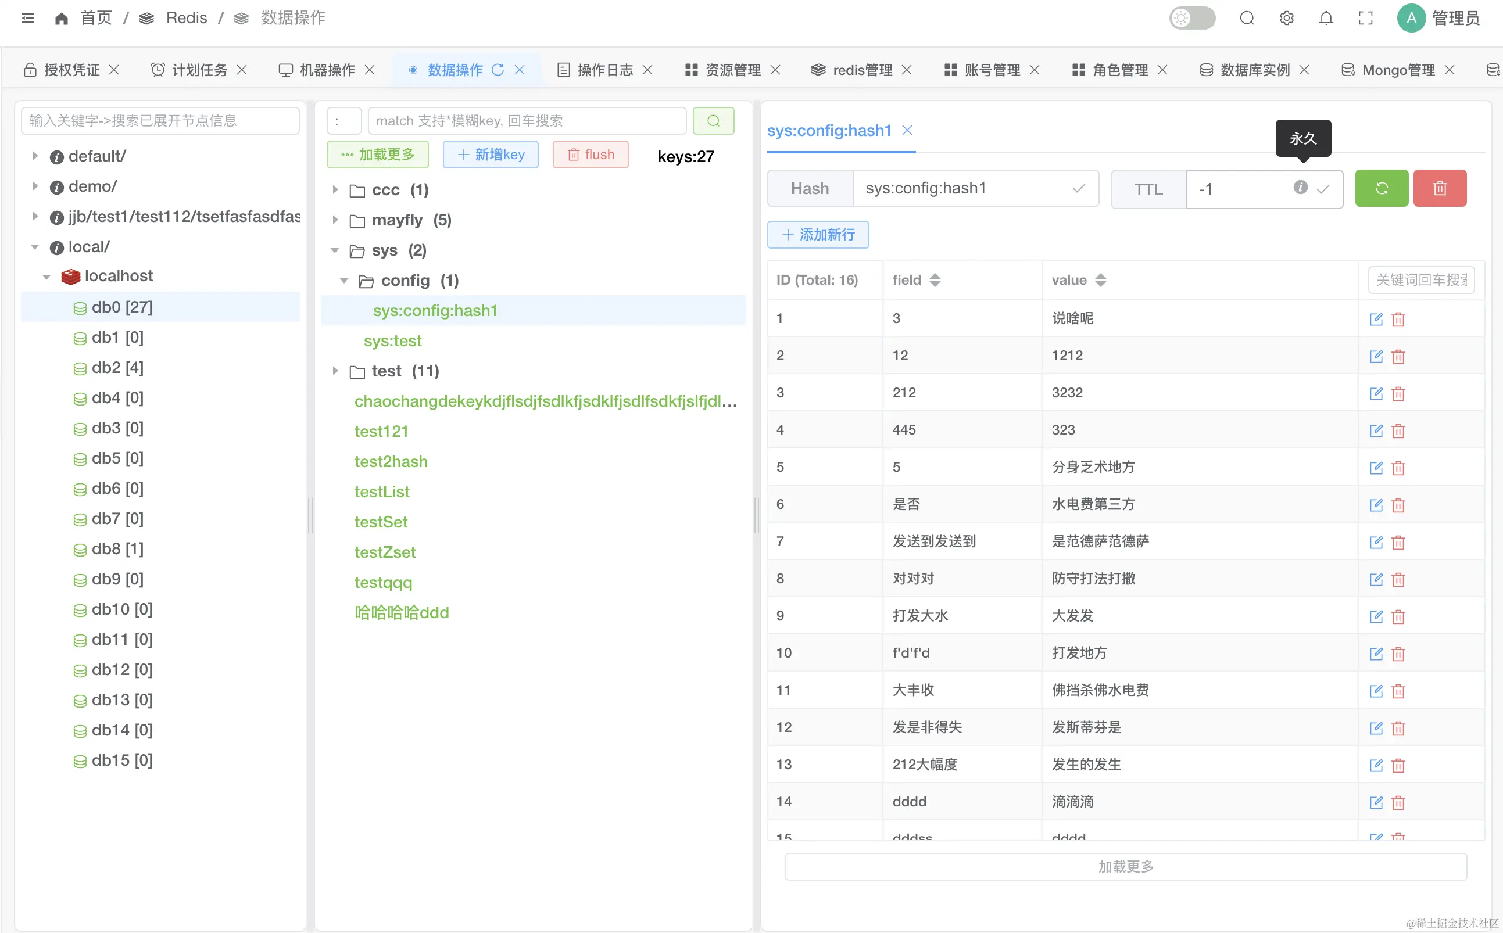Expand the demo/ tree node
The width and height of the screenshot is (1503, 933).
(35, 186)
